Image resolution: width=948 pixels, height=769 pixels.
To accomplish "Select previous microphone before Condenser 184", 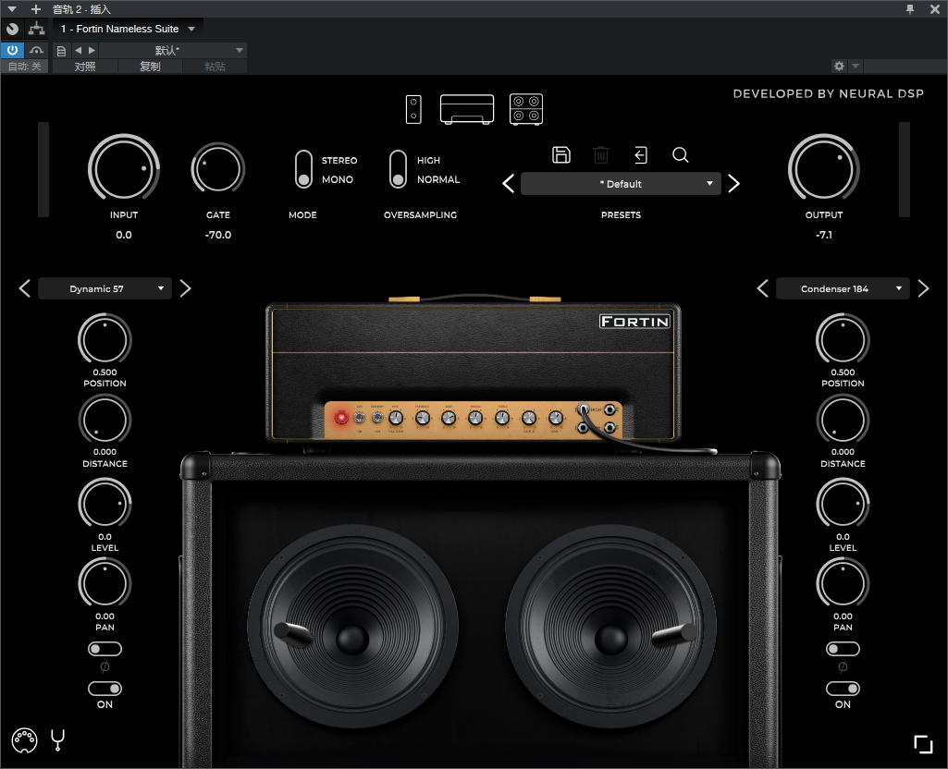I will pyautogui.click(x=763, y=288).
